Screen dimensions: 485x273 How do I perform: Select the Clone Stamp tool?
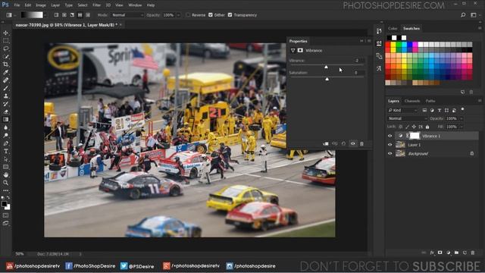[x=5, y=96]
